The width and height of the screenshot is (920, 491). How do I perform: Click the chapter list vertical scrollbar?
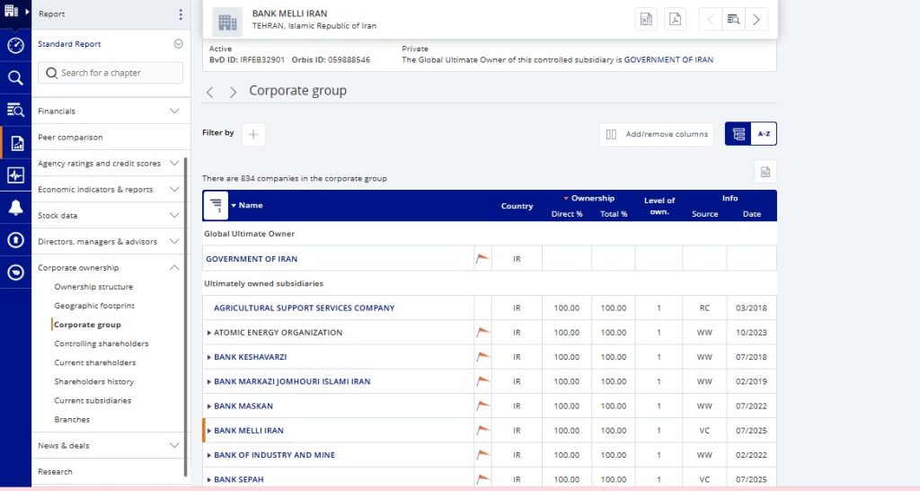coord(186,317)
